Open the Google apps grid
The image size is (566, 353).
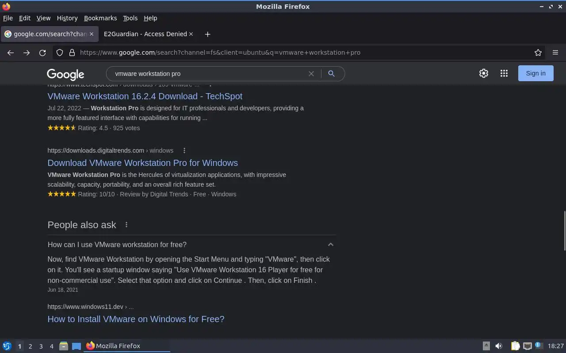click(x=504, y=73)
